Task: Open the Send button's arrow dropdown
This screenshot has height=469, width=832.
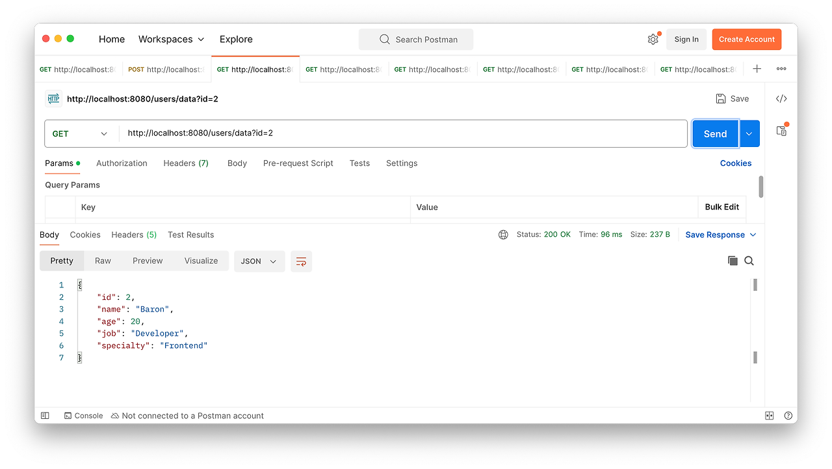Action: click(749, 133)
